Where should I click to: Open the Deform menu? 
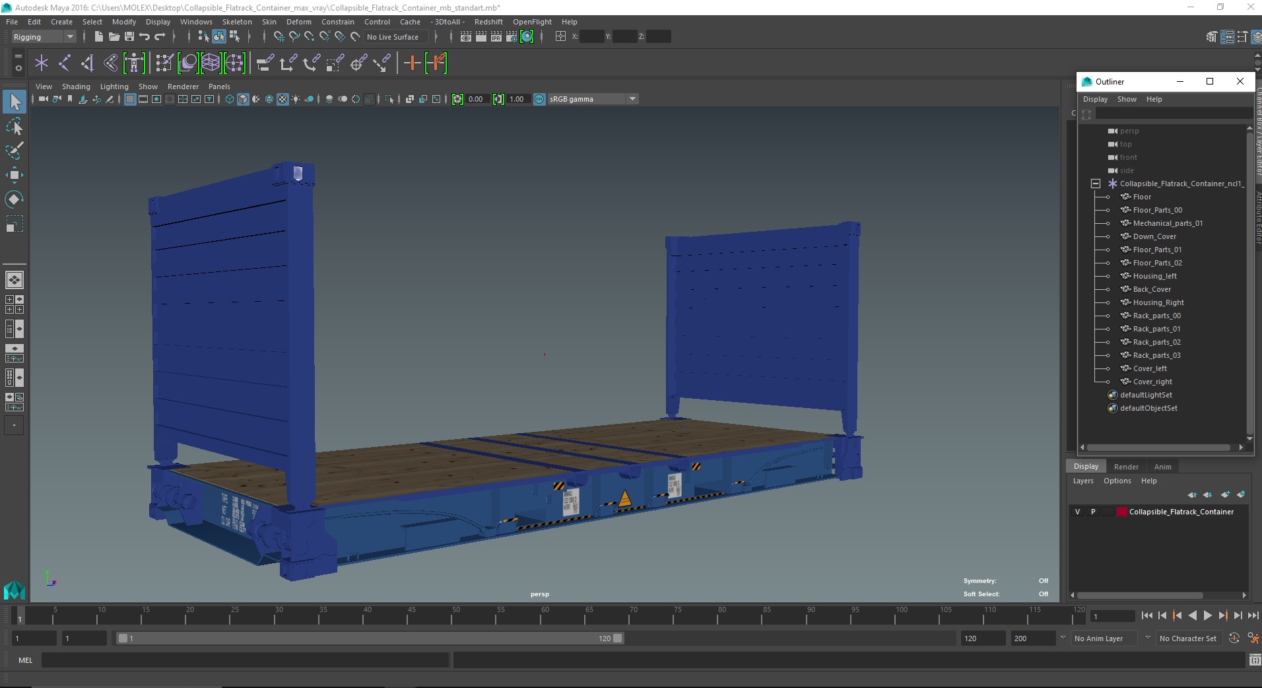click(298, 22)
